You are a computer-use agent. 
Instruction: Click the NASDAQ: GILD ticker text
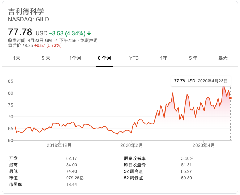coord(29,19)
